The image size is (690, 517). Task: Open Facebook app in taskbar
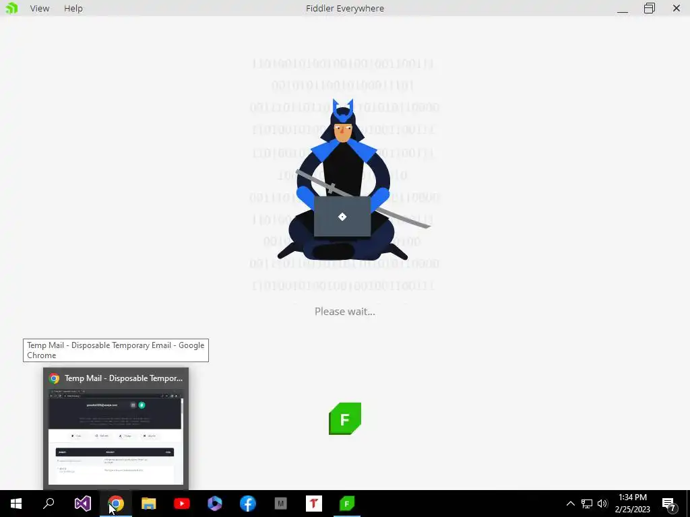click(x=248, y=504)
